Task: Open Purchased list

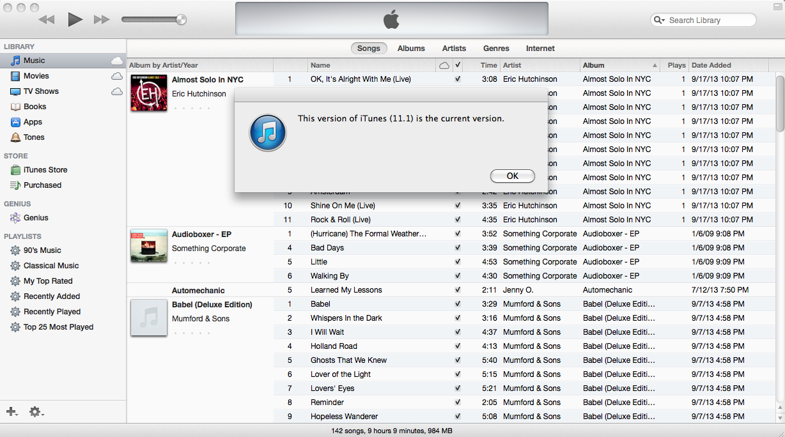Action: pyautogui.click(x=42, y=185)
